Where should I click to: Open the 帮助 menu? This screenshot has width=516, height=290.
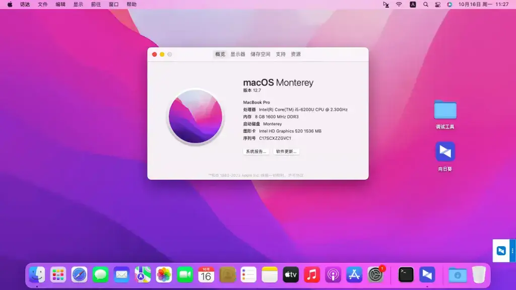tap(132, 4)
